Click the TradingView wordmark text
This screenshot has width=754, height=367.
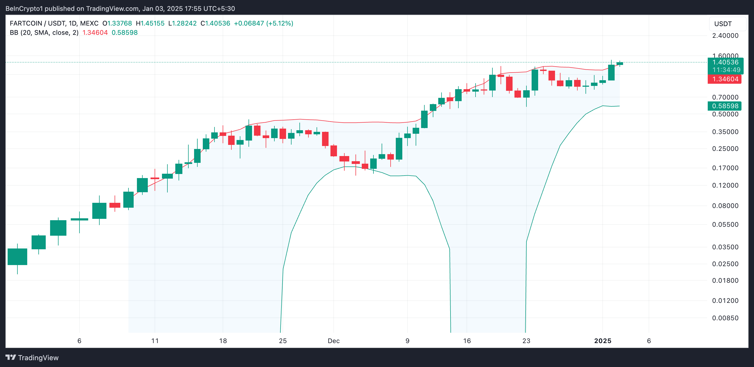(38, 358)
